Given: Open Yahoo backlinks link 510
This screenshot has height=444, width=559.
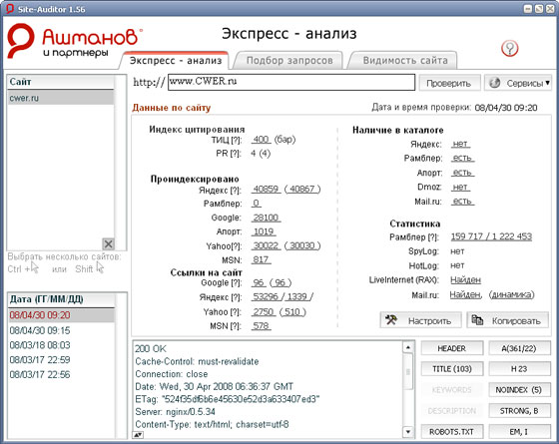Looking at the screenshot, I should 292,312.
